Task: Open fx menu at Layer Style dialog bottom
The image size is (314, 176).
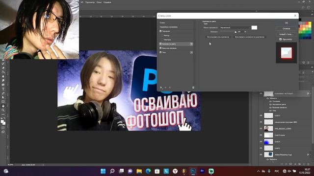Action: pos(161,88)
